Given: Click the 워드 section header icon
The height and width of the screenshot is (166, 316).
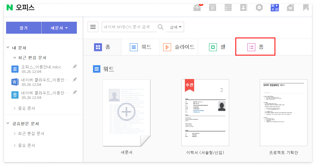Looking at the screenshot, I should (96, 69).
